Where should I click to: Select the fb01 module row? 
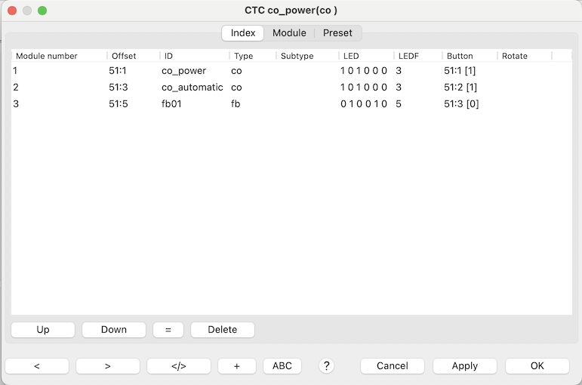click(x=172, y=104)
